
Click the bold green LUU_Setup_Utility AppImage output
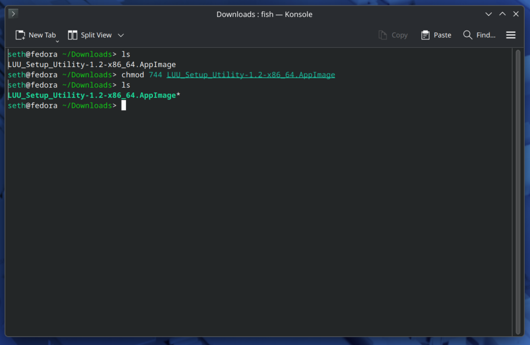pos(92,95)
